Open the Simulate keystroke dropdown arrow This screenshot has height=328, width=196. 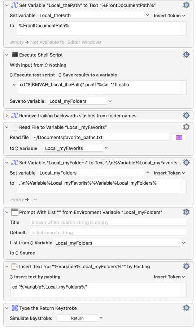[x=101, y=318]
